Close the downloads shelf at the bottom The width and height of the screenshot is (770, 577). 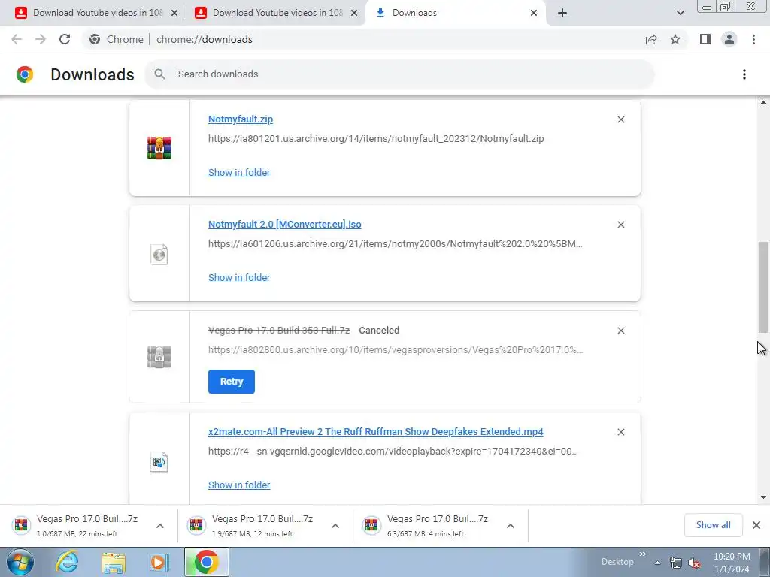coord(756,525)
